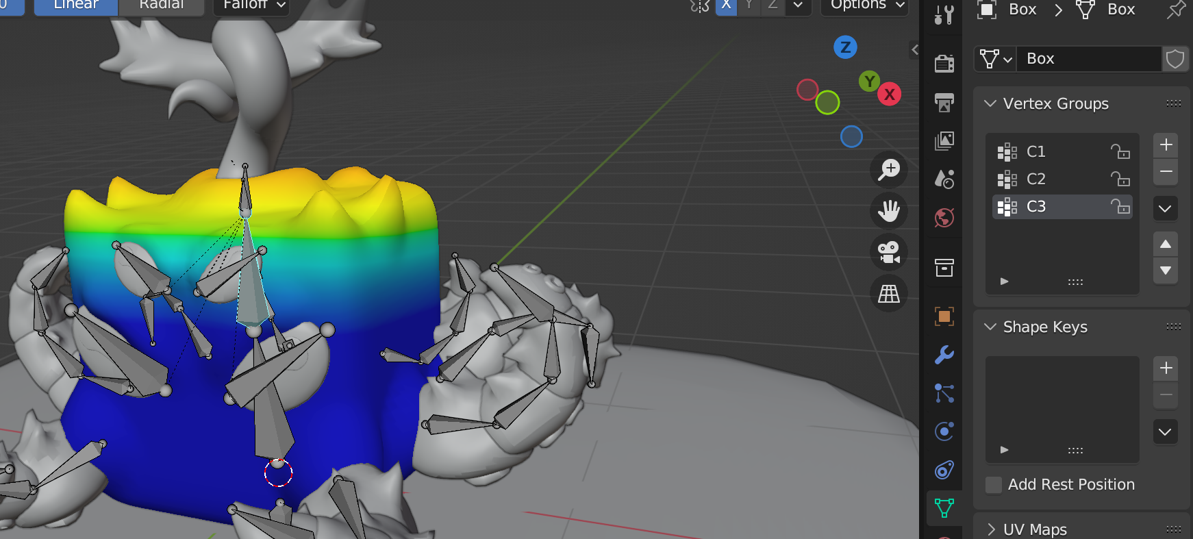
Task: Toggle lock on vertex group C3
Action: click(1120, 206)
